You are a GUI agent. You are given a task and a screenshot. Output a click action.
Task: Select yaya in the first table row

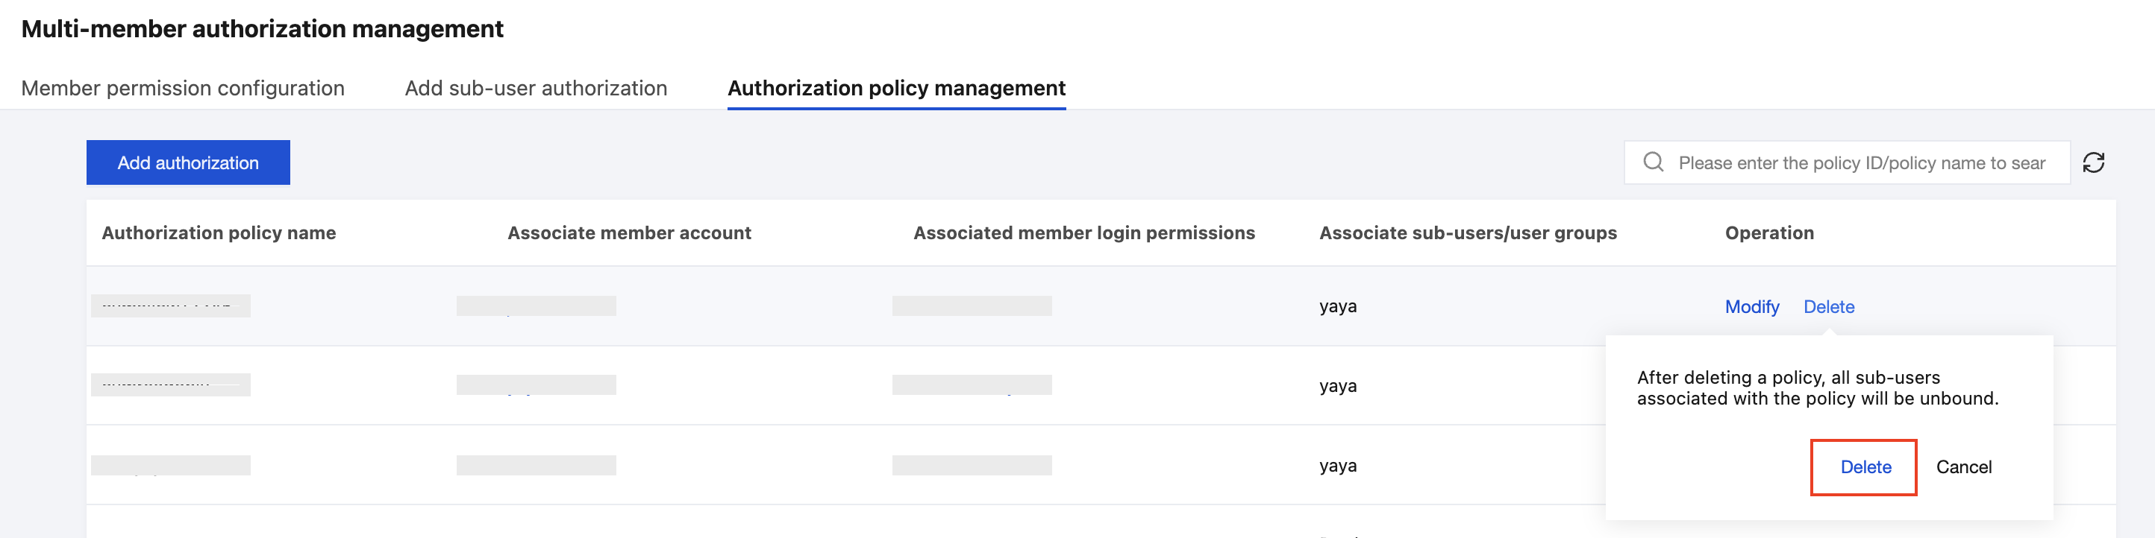(x=1338, y=306)
